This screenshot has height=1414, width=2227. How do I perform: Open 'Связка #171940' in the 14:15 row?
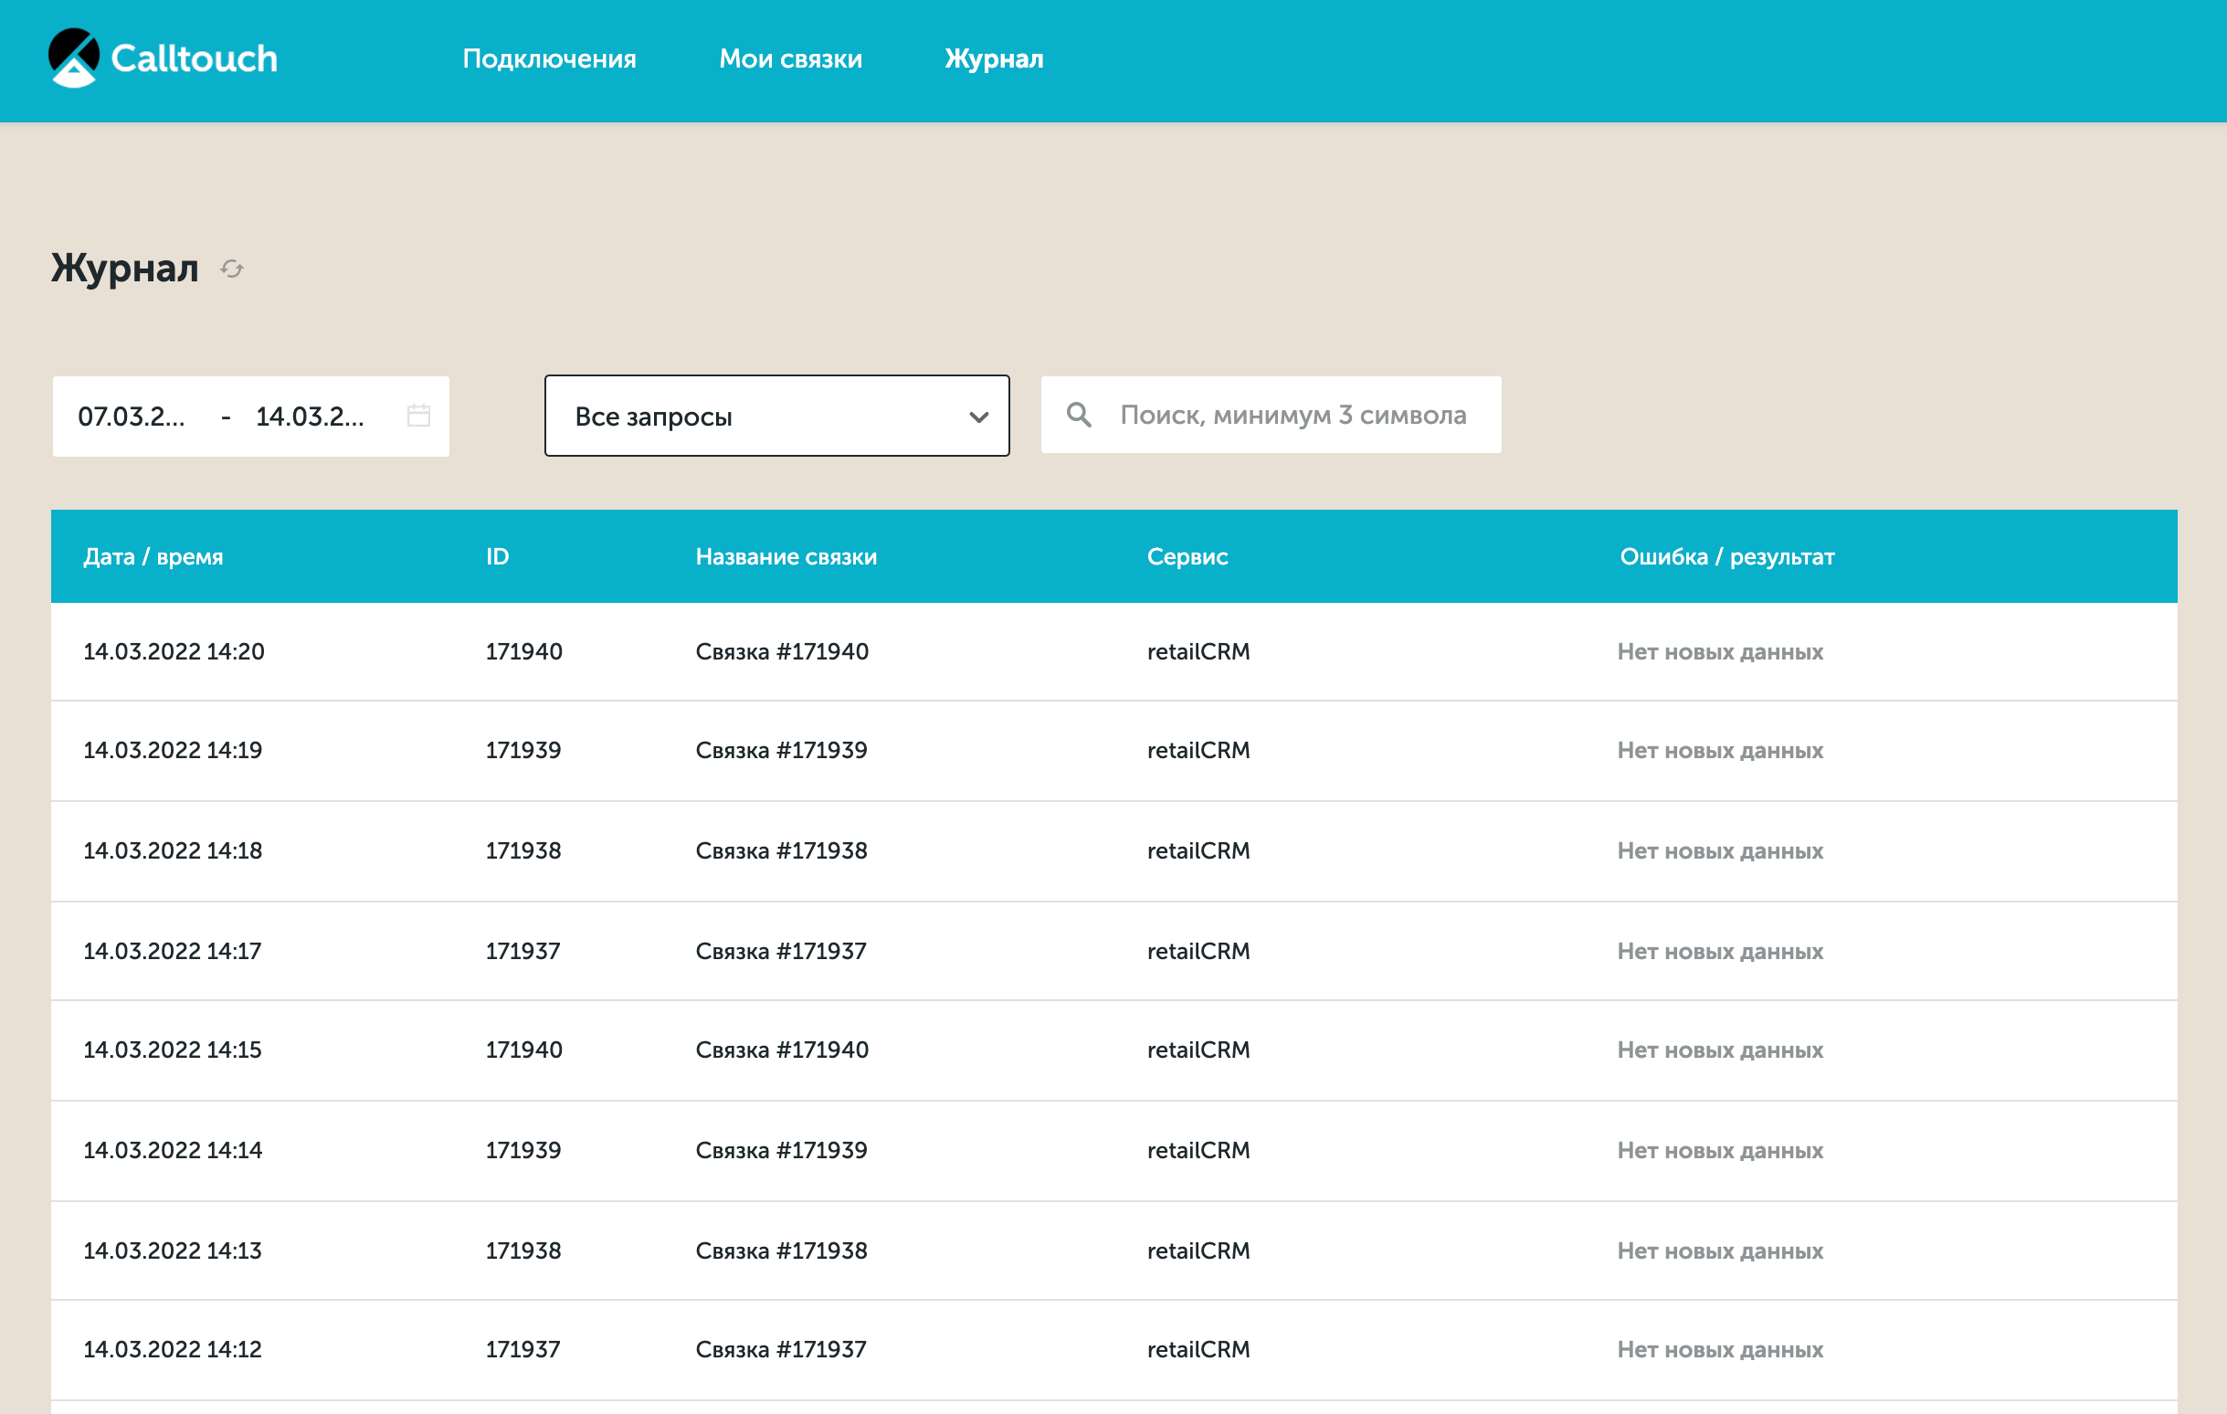[783, 1050]
